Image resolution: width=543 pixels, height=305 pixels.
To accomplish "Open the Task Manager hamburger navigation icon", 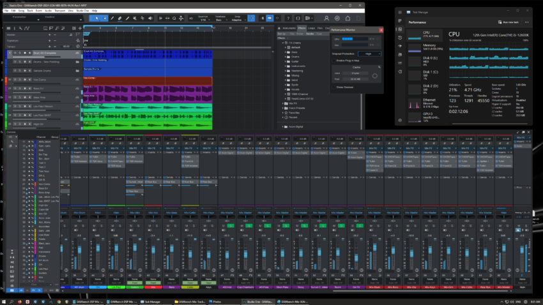I will coord(400,12).
